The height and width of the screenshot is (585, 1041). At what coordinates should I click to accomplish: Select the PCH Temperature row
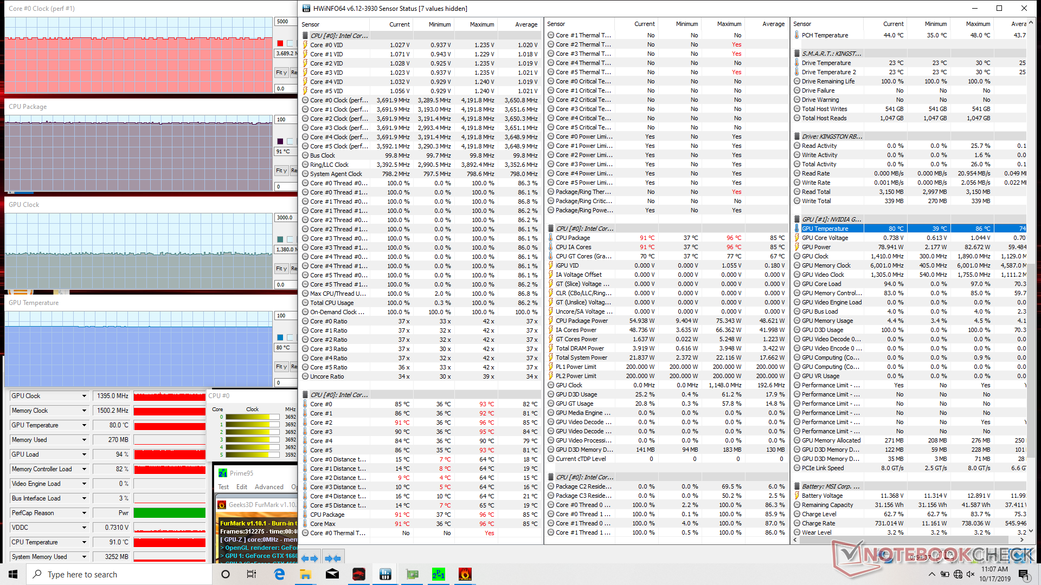[910, 35]
